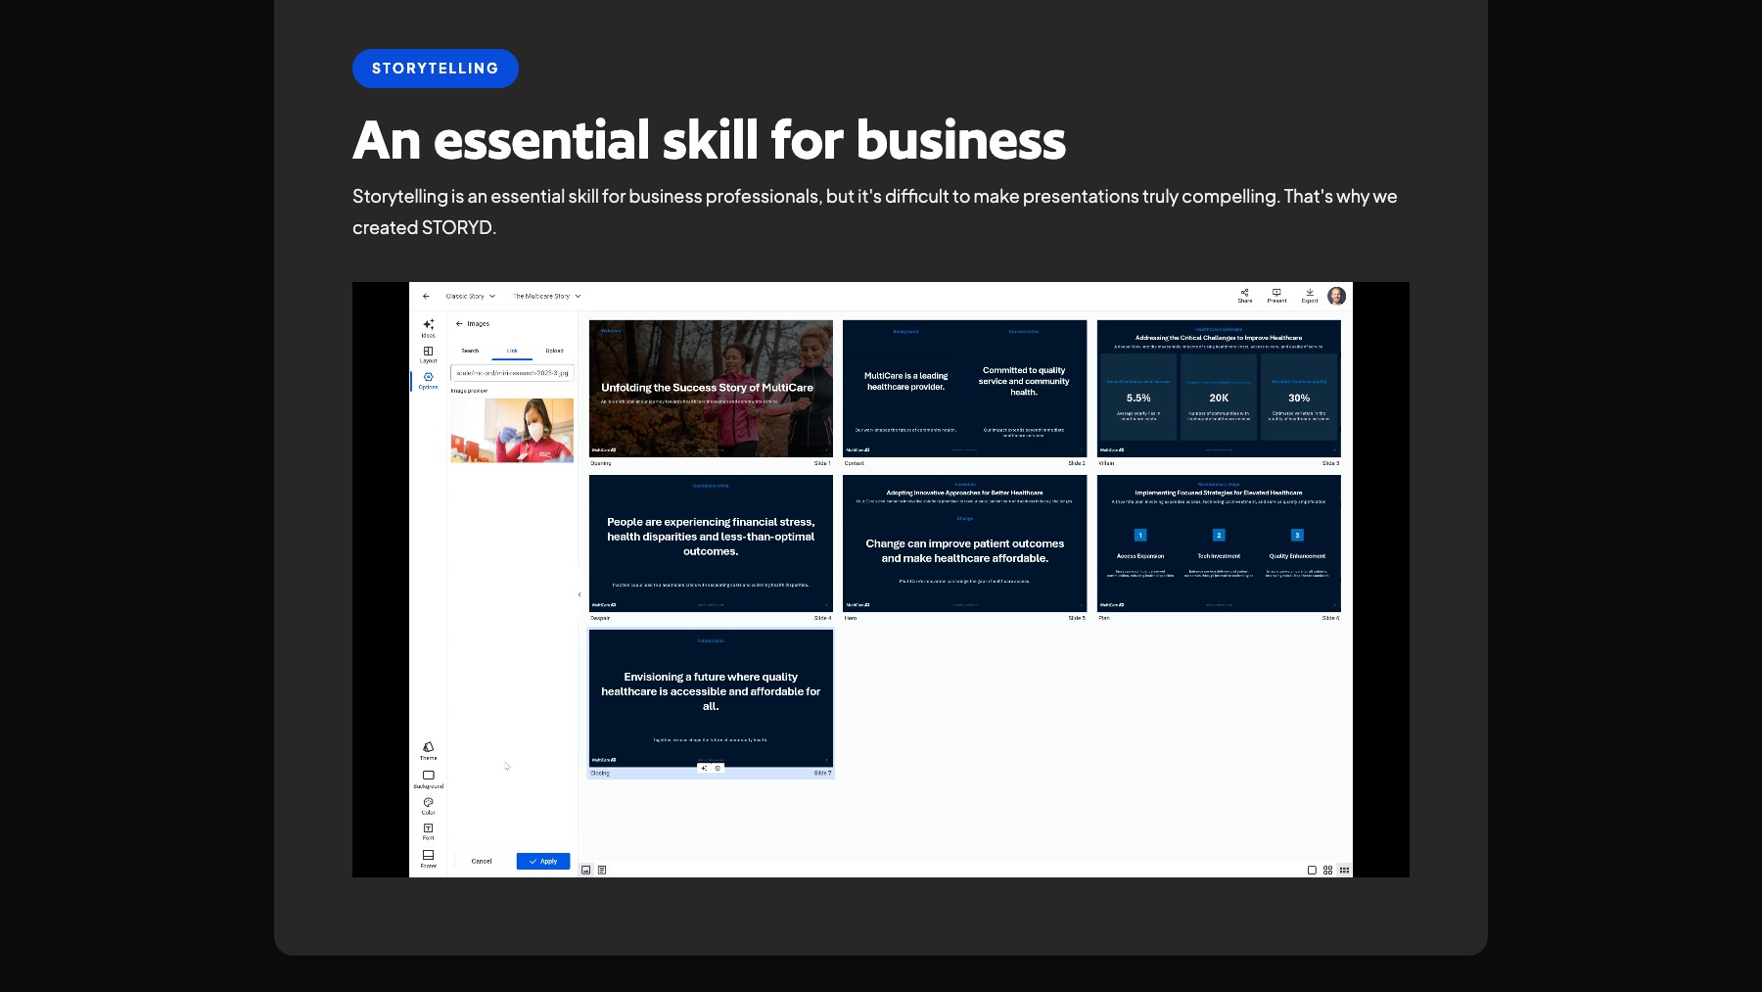Viewport: 1762px width, 992px height.
Task: Click the gear icon under closing slide
Action: pyautogui.click(x=718, y=769)
